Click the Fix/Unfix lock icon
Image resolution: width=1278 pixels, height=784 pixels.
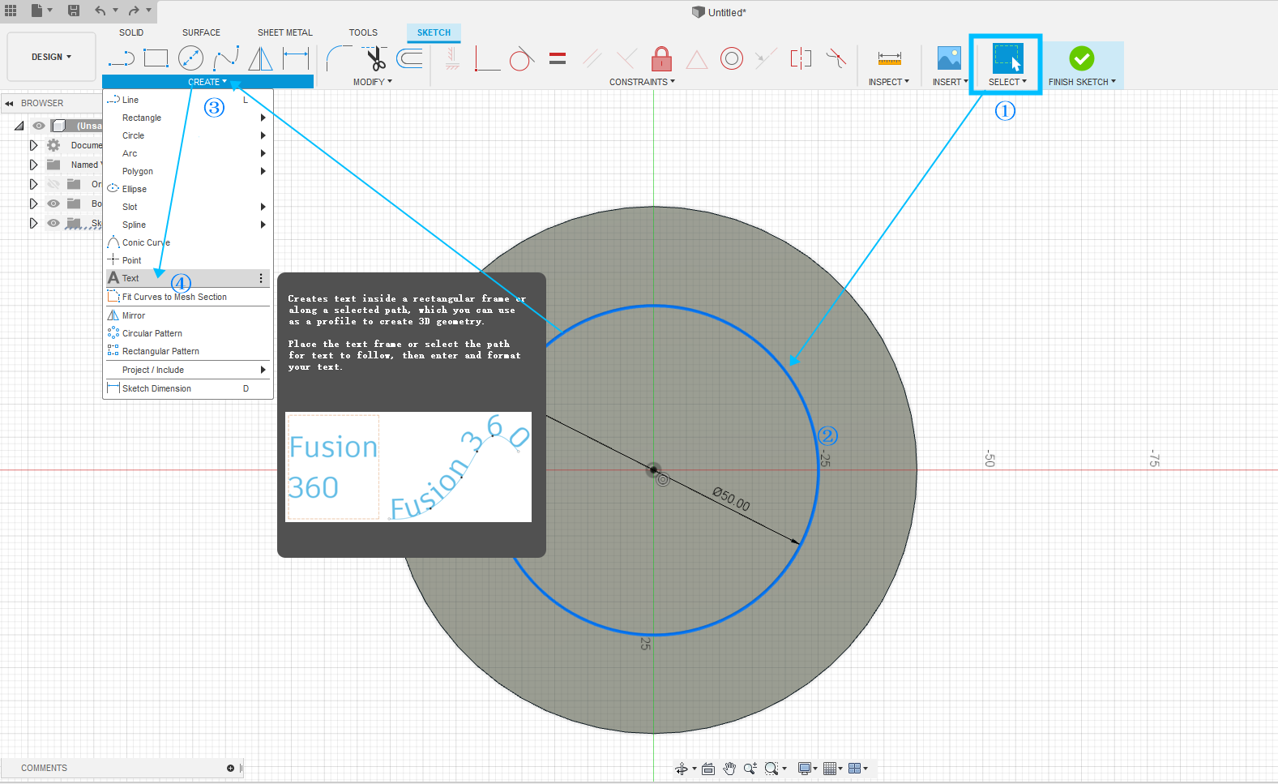pos(661,58)
